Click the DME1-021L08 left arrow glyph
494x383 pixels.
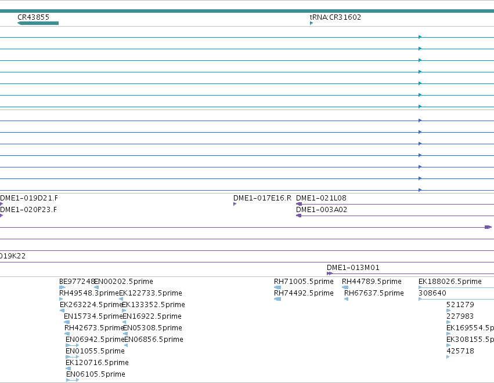tap(299, 204)
